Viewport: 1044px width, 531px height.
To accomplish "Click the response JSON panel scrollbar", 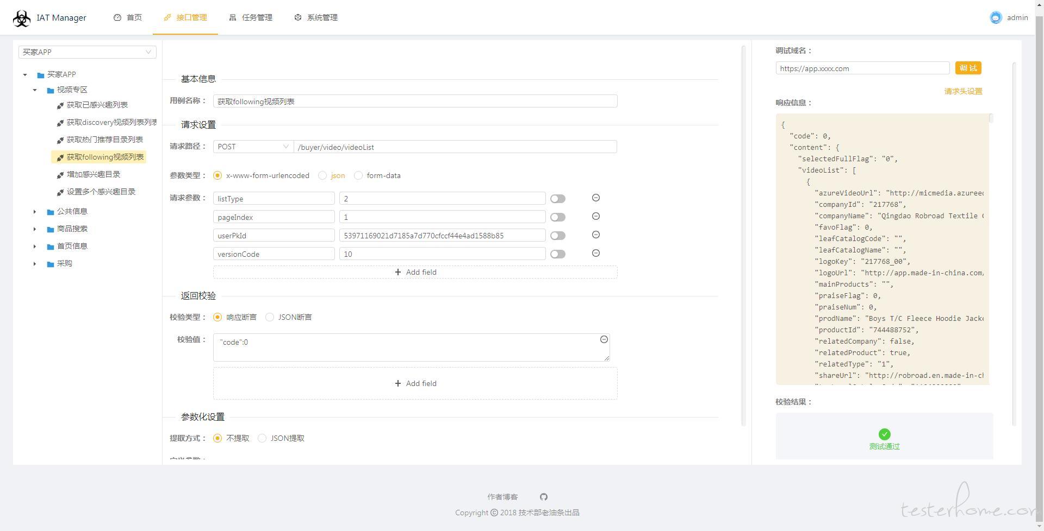I will (991, 118).
